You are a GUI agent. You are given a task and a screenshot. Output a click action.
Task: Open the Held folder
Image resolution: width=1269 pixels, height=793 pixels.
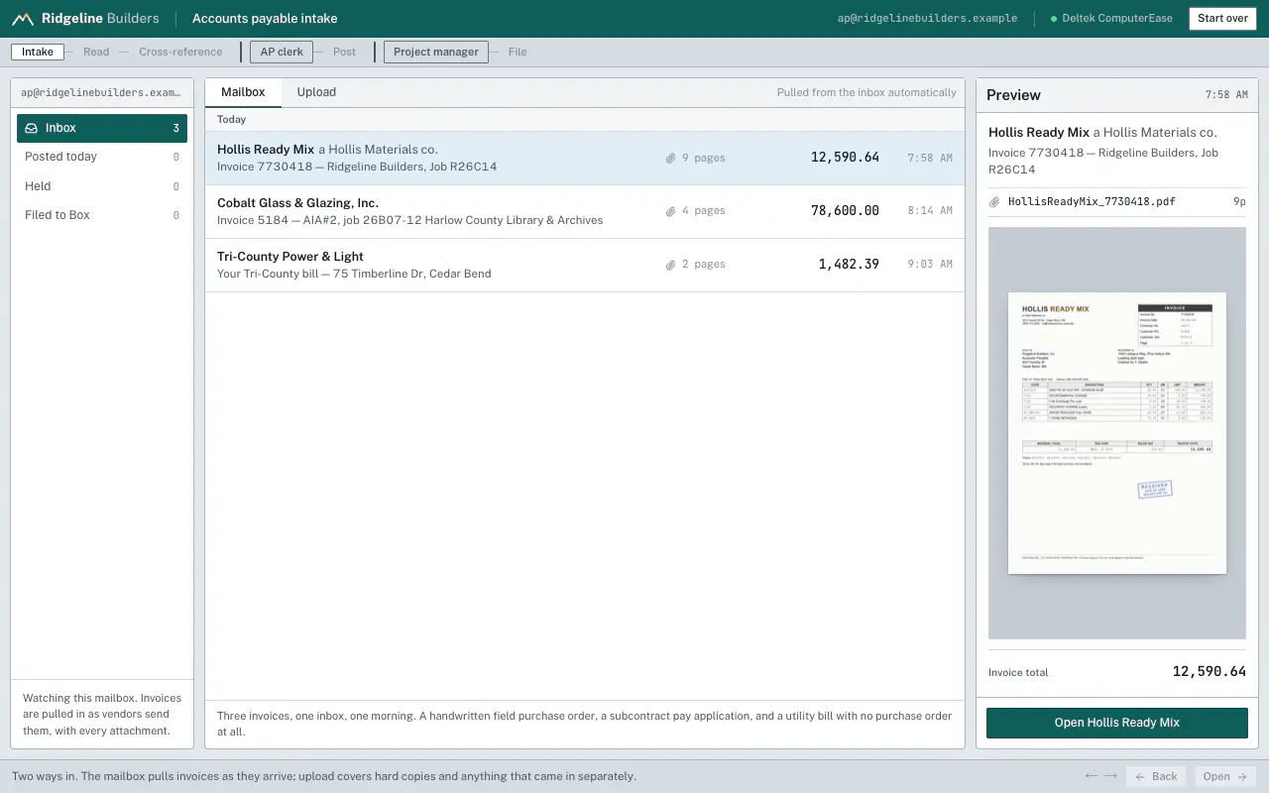click(x=102, y=186)
